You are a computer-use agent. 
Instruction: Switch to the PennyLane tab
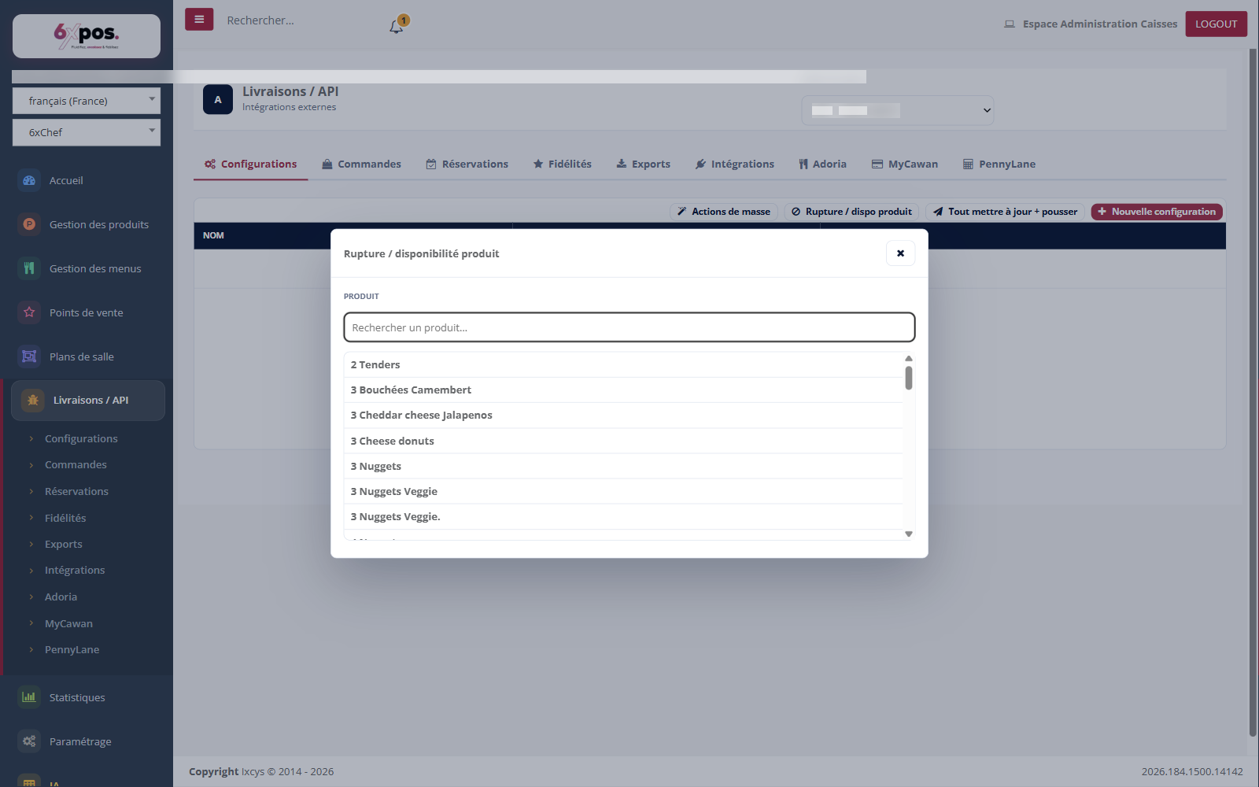999,164
